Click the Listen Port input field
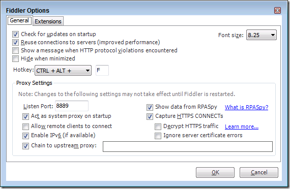This screenshot has height=189, width=290. 72,106
